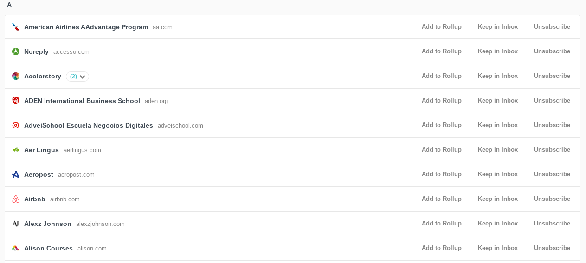Click the red ADEN shield icon
This screenshot has height=263, width=586.
coord(16,101)
